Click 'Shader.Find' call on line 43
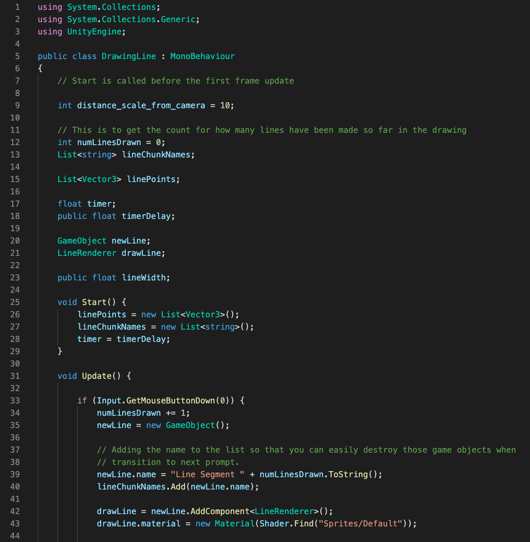 (287, 524)
